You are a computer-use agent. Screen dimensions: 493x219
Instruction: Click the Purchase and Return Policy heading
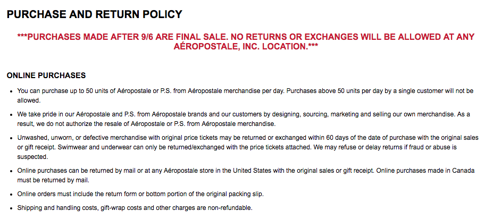click(94, 14)
